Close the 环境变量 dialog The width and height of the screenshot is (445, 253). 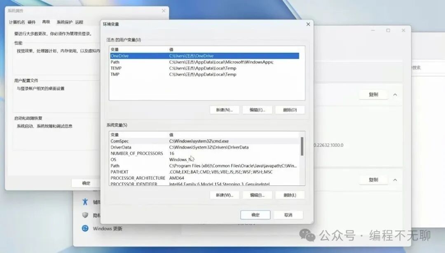click(x=308, y=24)
